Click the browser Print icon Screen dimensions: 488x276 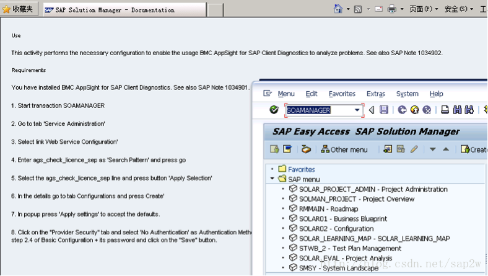click(x=391, y=9)
